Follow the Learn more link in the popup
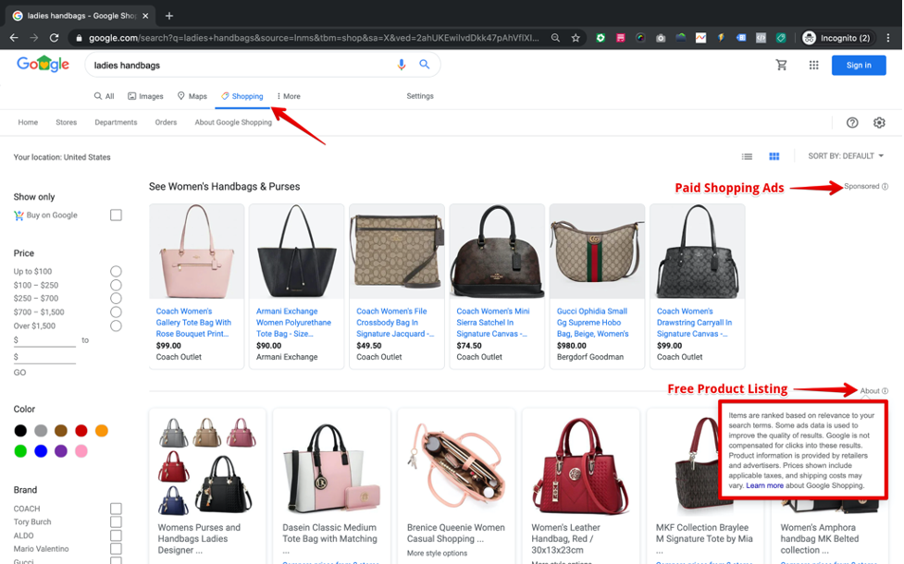904x564 pixels. point(764,485)
